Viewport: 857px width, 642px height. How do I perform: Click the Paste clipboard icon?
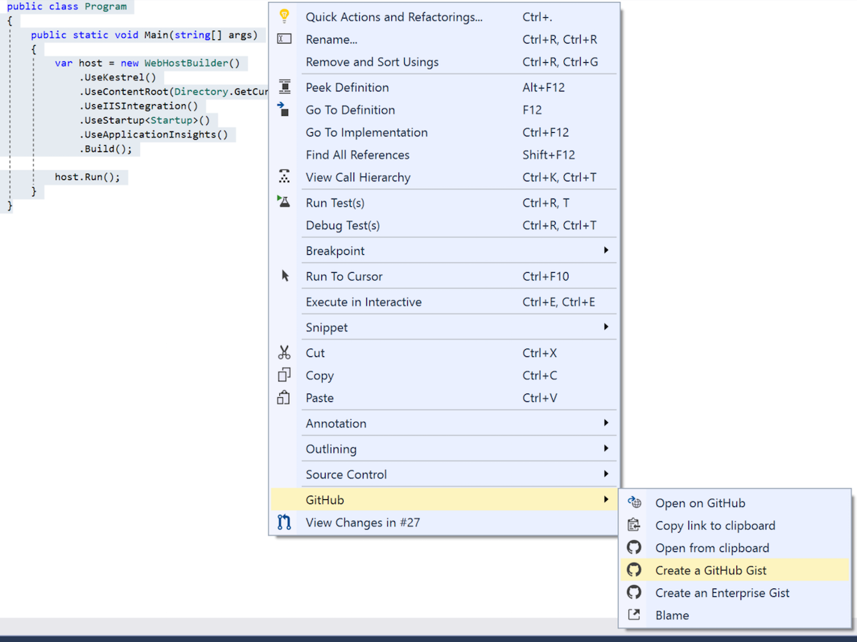coord(284,397)
